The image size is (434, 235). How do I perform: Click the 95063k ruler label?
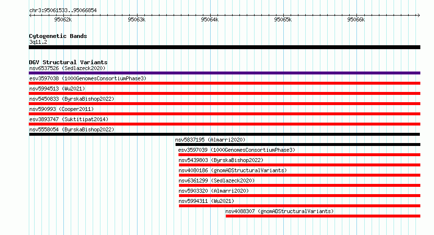137,19
